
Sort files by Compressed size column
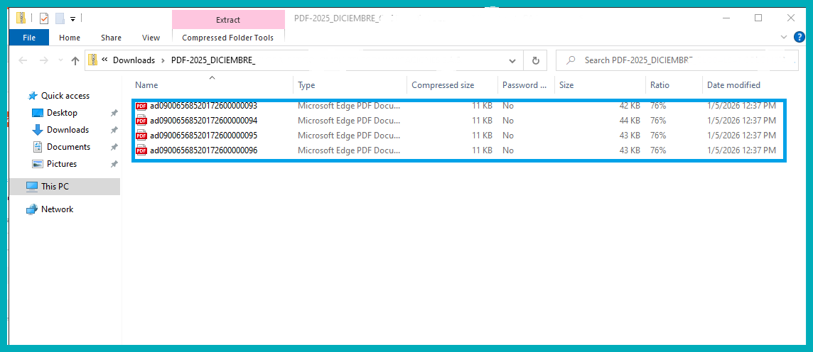pyautogui.click(x=443, y=85)
